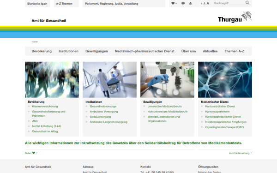Image resolution: width=277 pixels, height=173 pixels.
Task: Open Stationäre Langzeitversorgung link
Action: 108,122
